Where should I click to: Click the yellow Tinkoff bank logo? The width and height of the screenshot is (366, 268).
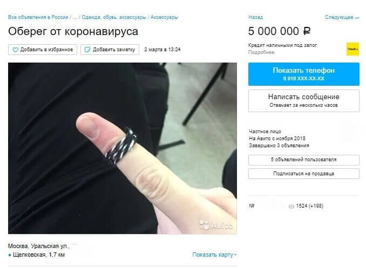tap(353, 49)
